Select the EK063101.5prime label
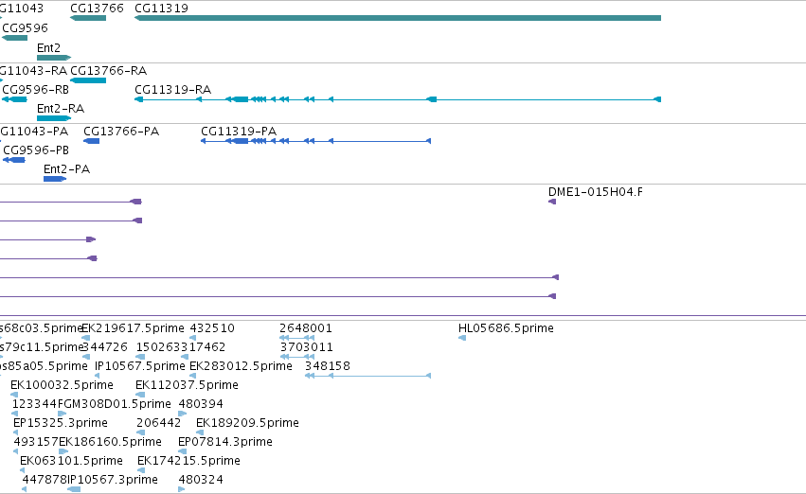 [x=71, y=461]
